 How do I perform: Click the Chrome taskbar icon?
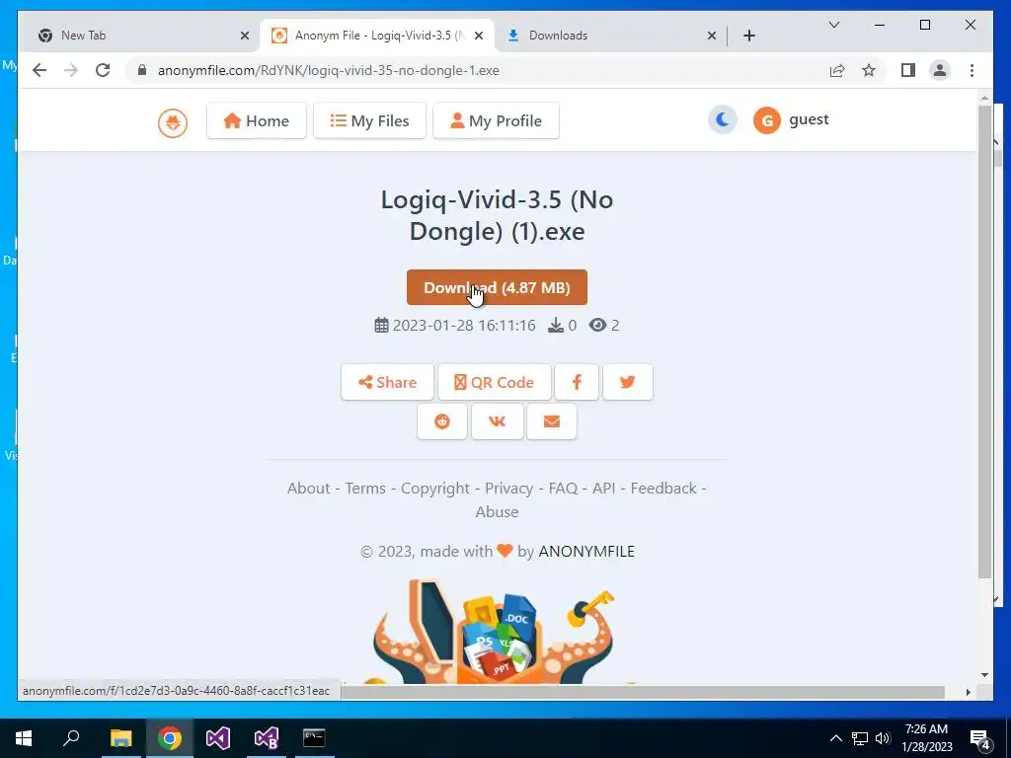tap(170, 738)
